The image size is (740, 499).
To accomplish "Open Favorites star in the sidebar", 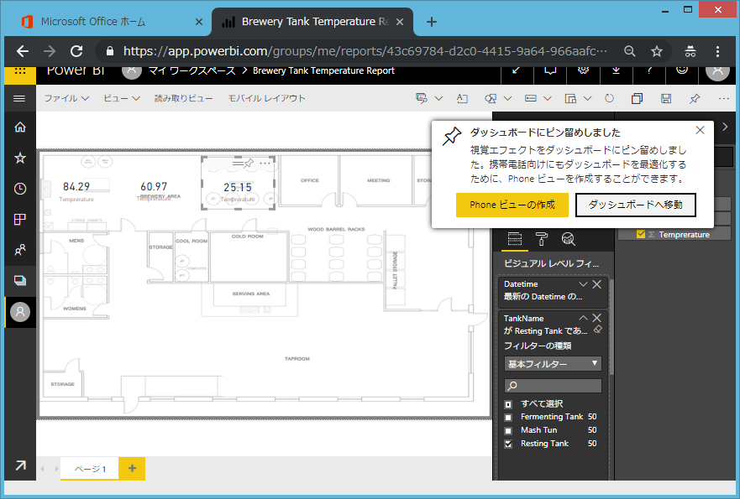I will pyautogui.click(x=20, y=158).
